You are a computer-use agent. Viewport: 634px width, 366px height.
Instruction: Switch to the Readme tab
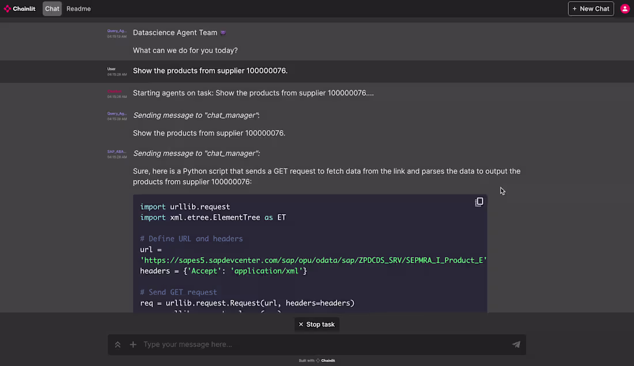pyautogui.click(x=78, y=9)
